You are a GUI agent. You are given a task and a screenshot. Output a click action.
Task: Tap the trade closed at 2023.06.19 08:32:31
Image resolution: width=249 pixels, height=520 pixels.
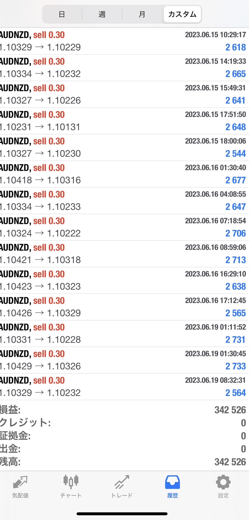pos(124,387)
